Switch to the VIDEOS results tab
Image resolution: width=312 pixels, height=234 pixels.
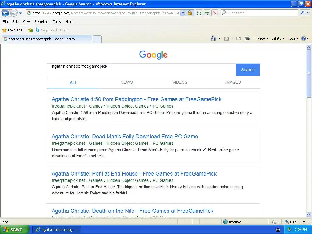point(180,82)
